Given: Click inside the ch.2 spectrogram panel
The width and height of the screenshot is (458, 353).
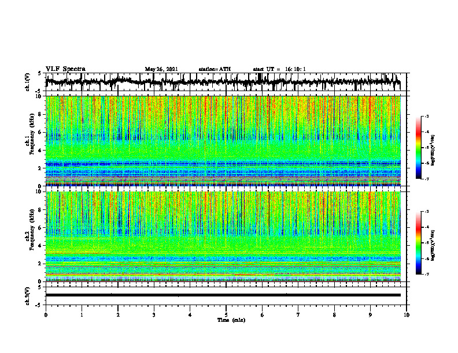Looking at the screenshot, I should click(223, 236).
